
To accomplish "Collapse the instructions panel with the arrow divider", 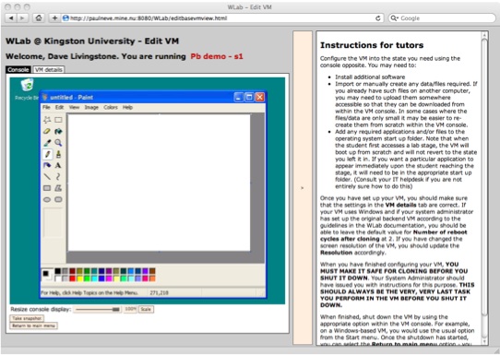I will tap(303, 188).
